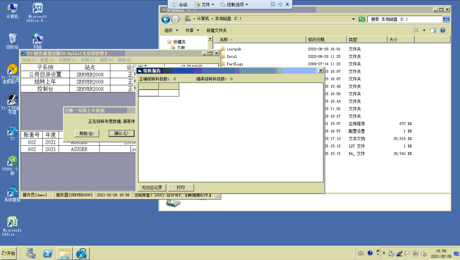Screen dimensions: 460x260
Task: Show hidden tray icons chevron
Action: pyautogui.click(x=384, y=253)
